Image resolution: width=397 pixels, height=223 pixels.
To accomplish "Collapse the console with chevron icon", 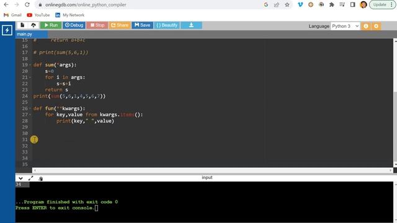I will (x=20, y=178).
